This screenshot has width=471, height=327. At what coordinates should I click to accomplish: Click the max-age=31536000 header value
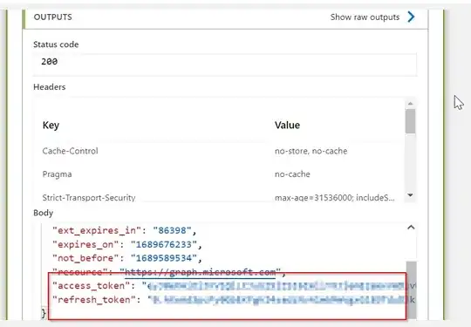click(x=335, y=198)
